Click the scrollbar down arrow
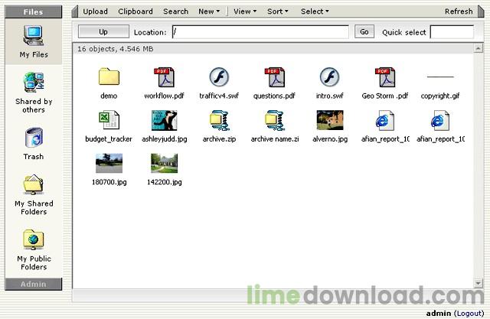This screenshot has width=490, height=319. tap(478, 283)
